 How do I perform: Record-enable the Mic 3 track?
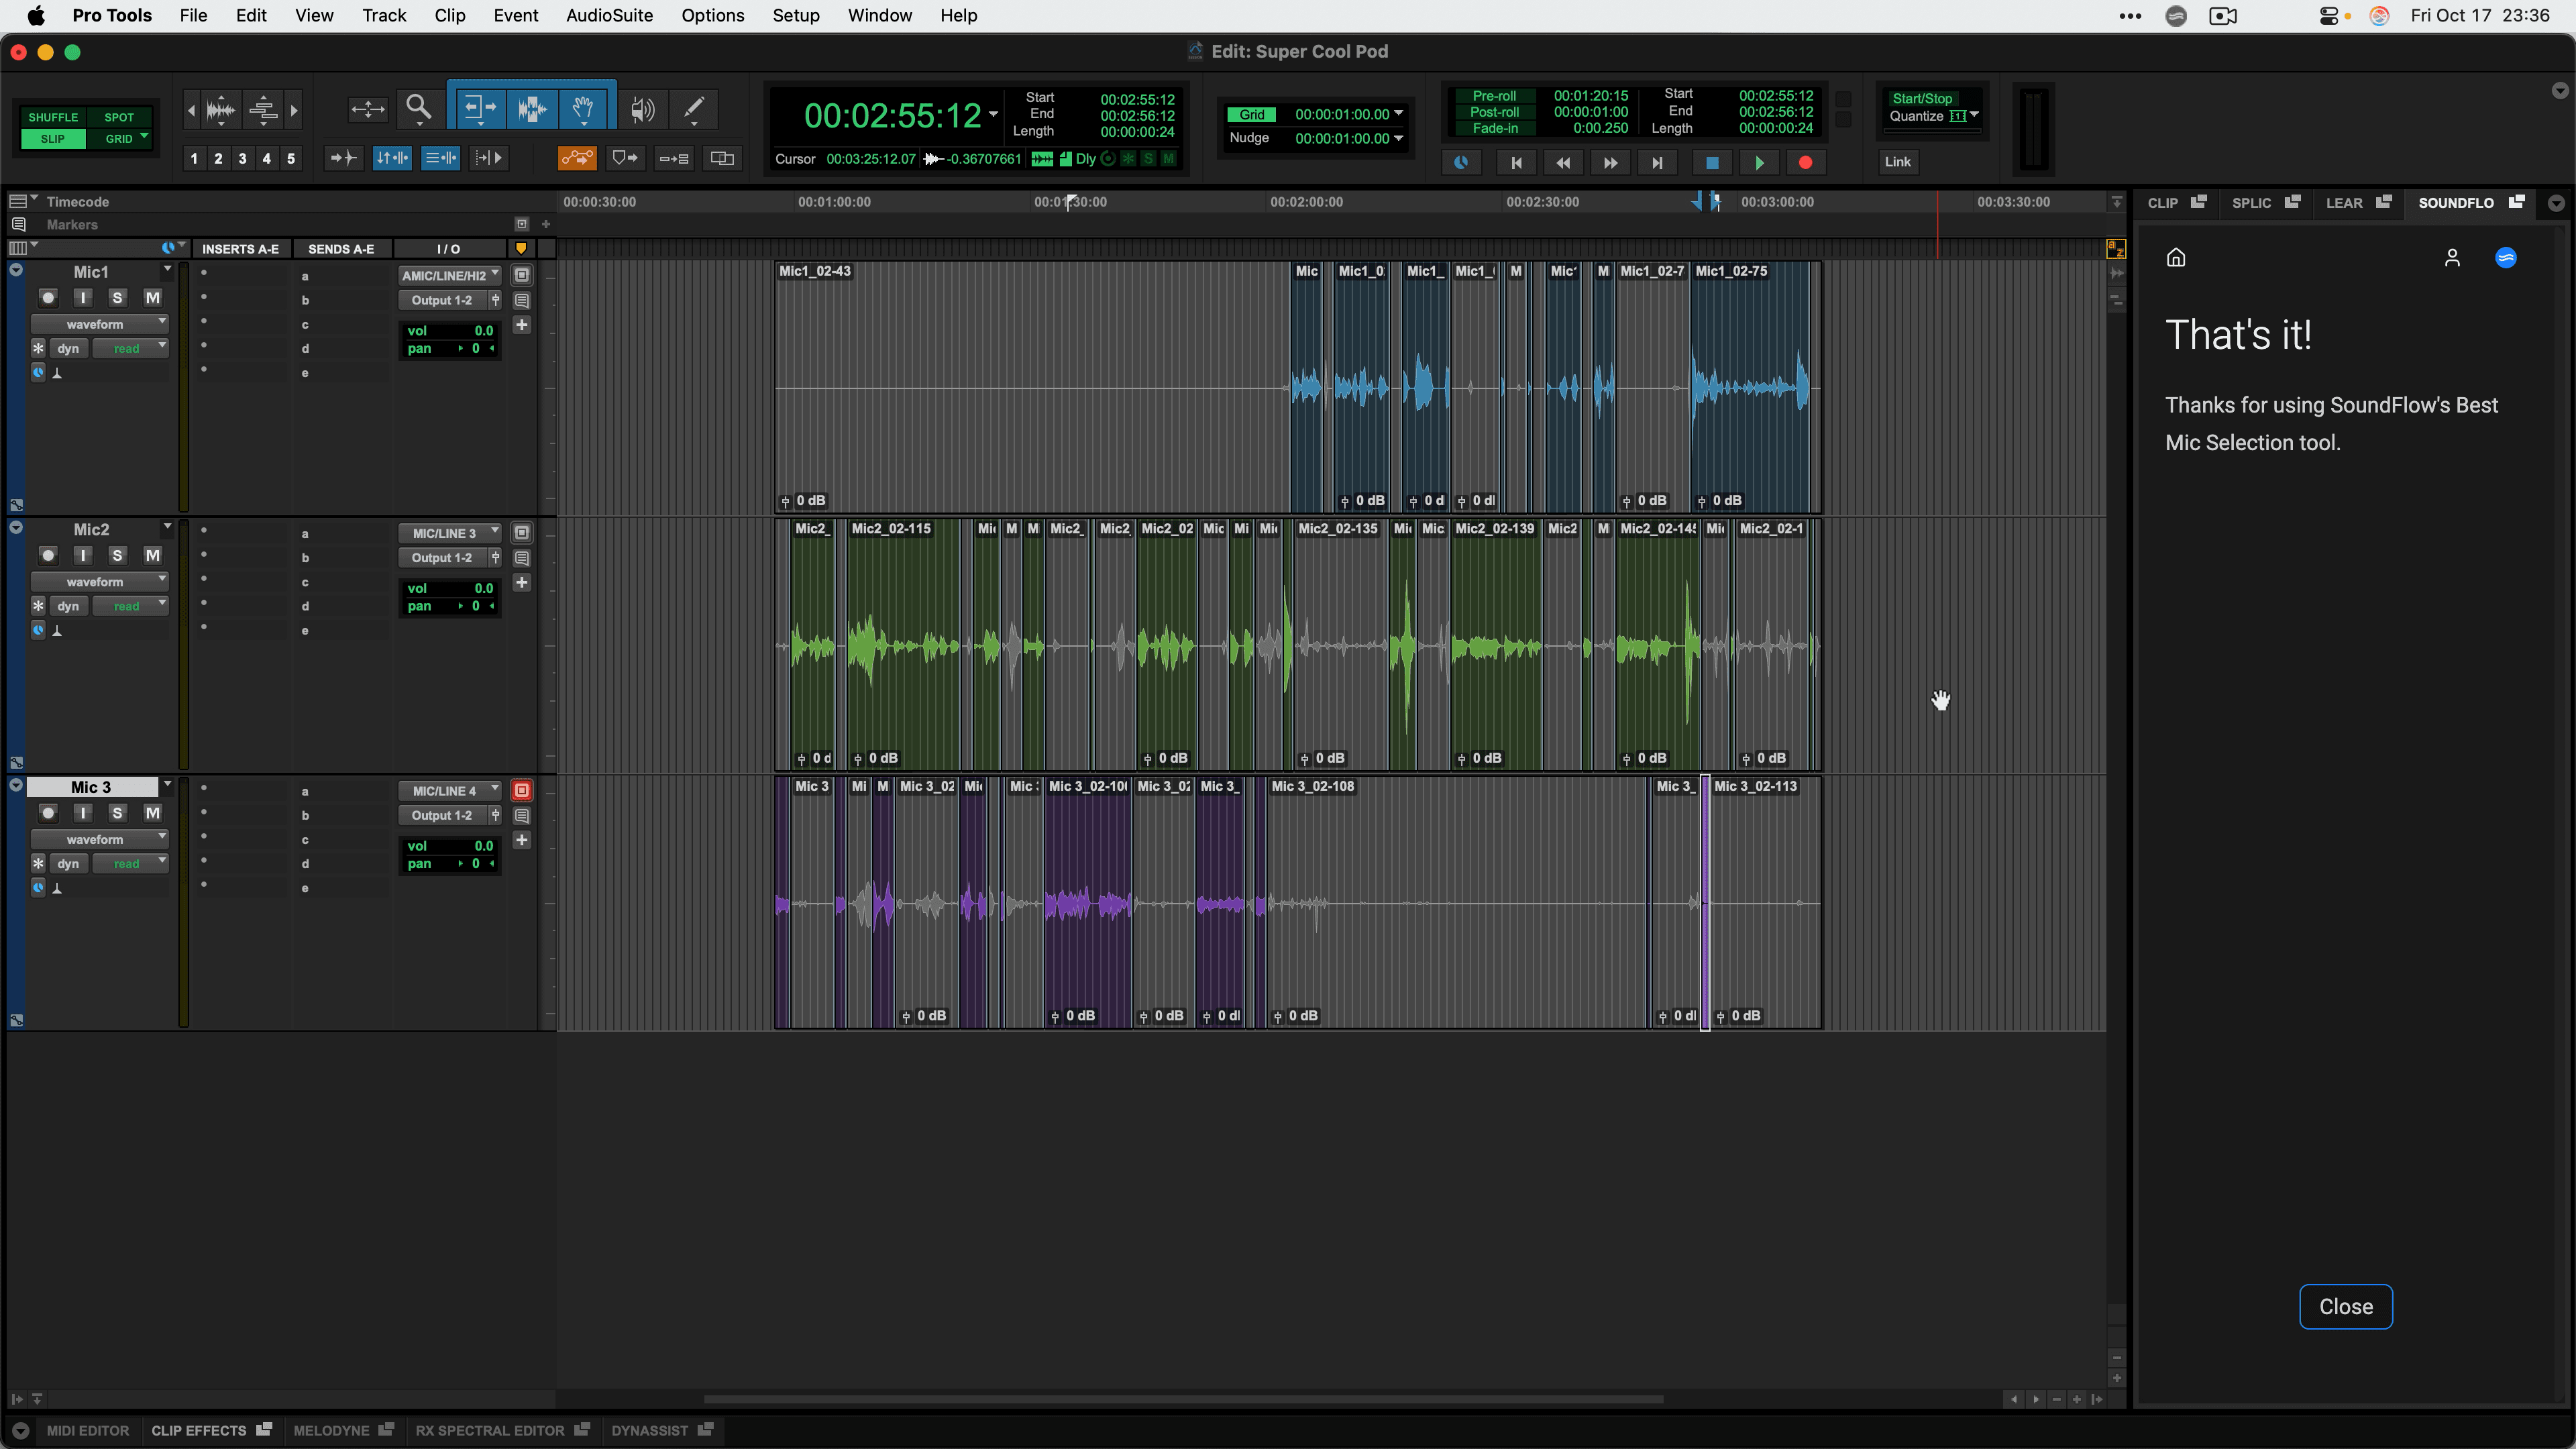pyautogui.click(x=48, y=813)
